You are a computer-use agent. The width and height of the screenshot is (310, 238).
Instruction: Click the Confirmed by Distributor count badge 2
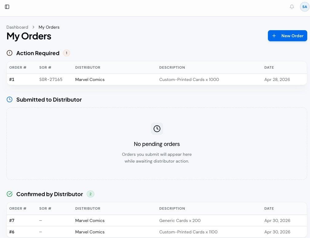[90, 194]
